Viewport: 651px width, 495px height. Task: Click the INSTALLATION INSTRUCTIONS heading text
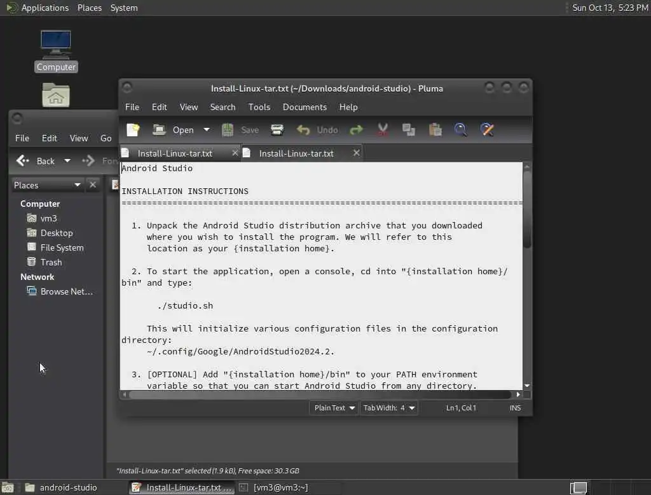(185, 191)
